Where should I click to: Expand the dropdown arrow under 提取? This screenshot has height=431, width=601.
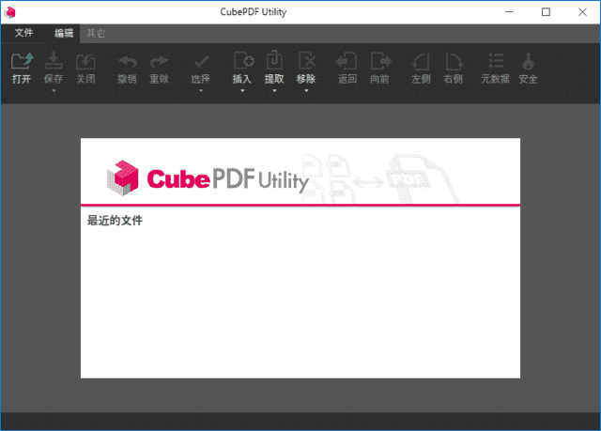(x=274, y=92)
